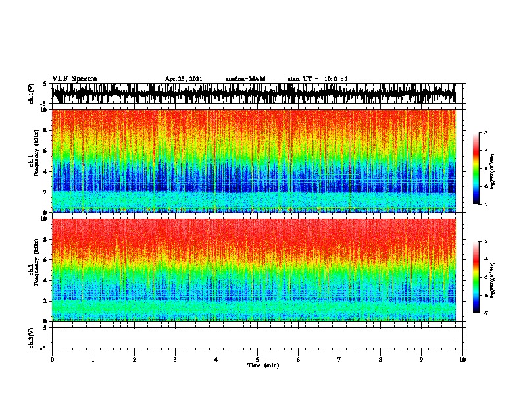Click the ch.2 colorbar "log(PSD)" unit label
521x403 pixels.
pyautogui.click(x=492, y=281)
